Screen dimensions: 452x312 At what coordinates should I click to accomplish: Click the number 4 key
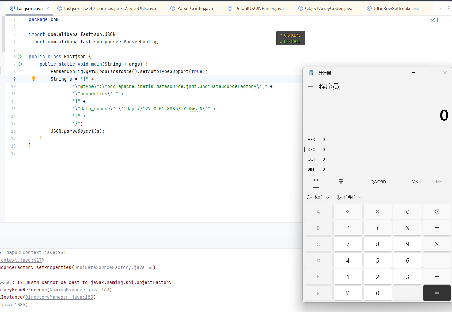click(x=348, y=260)
